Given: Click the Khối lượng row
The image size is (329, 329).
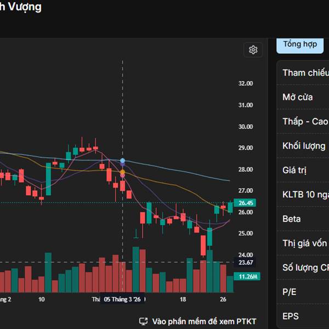Looking at the screenshot, I should click(x=304, y=146).
